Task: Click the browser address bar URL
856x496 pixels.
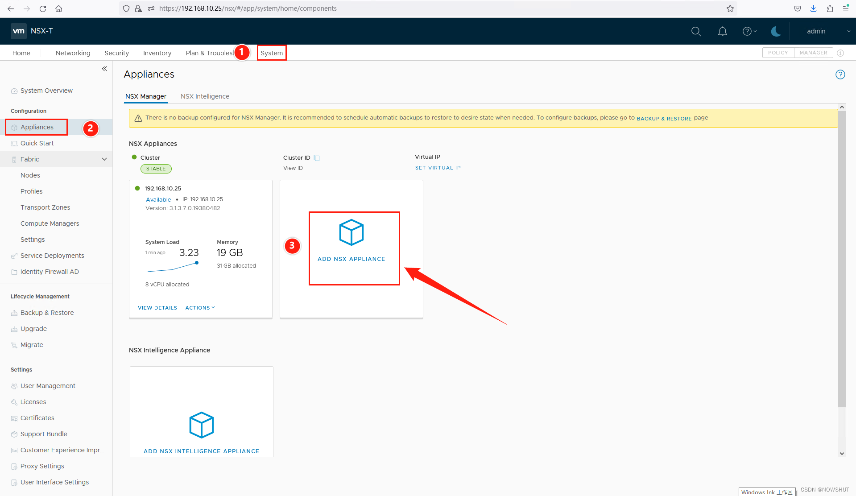Action: point(248,8)
